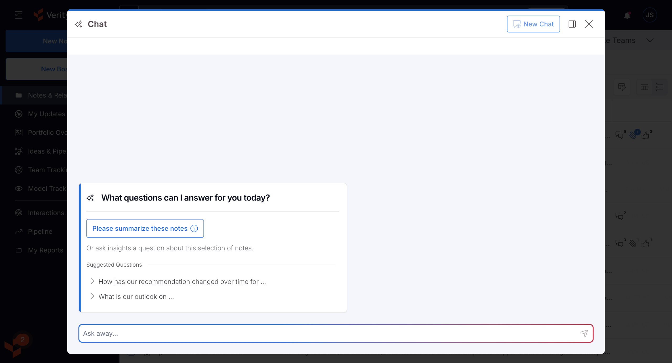Open My Reports in sidebar
This screenshot has height=363, width=672.
pyautogui.click(x=45, y=250)
